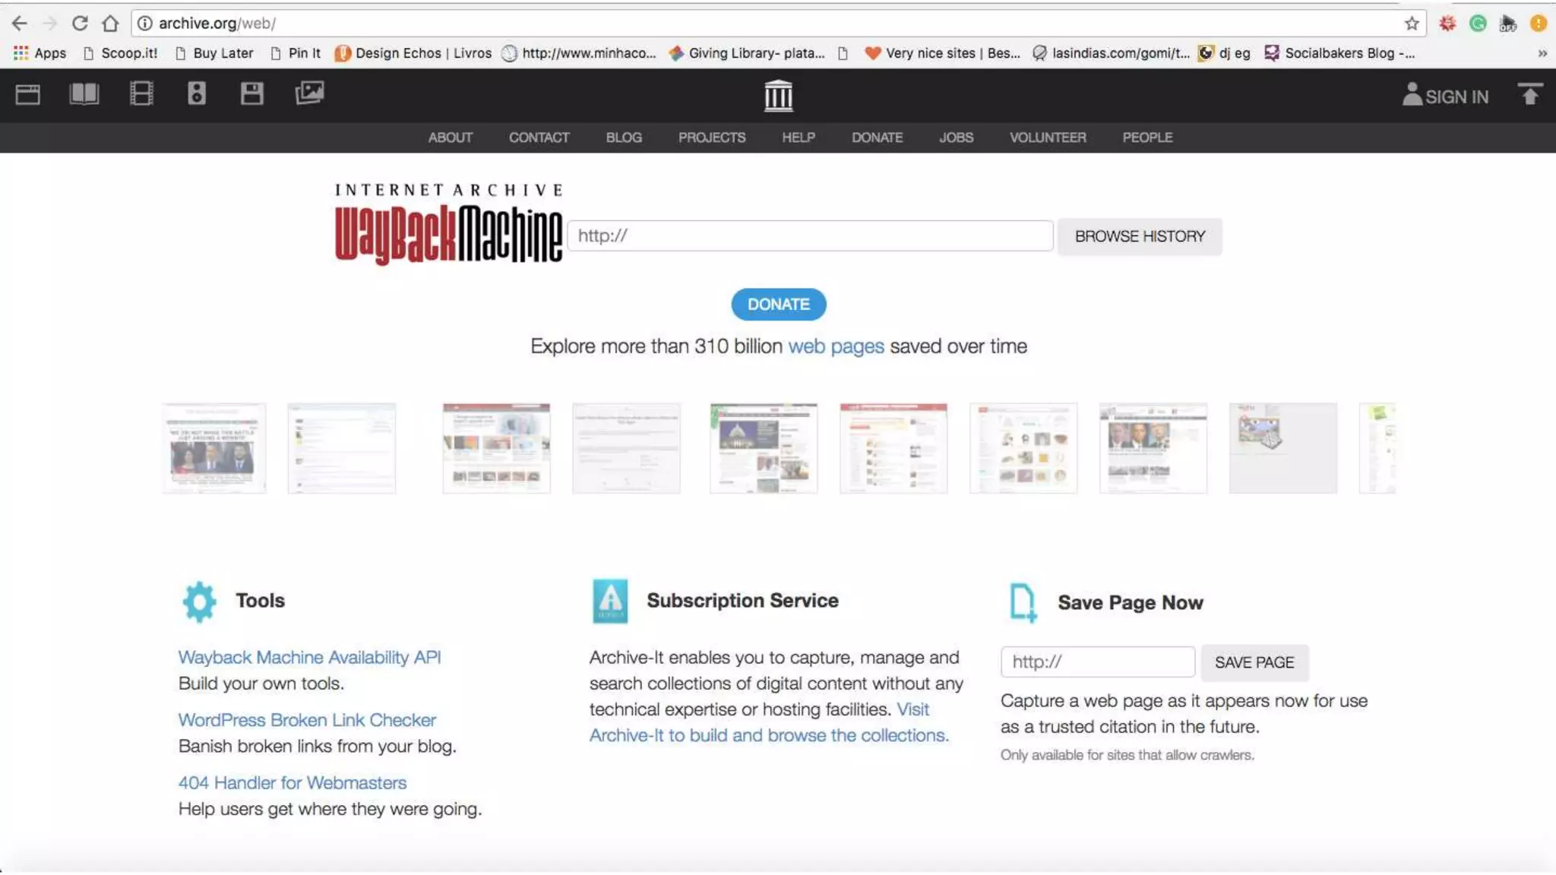
Task: Click the blue DONATE button
Action: (x=778, y=305)
